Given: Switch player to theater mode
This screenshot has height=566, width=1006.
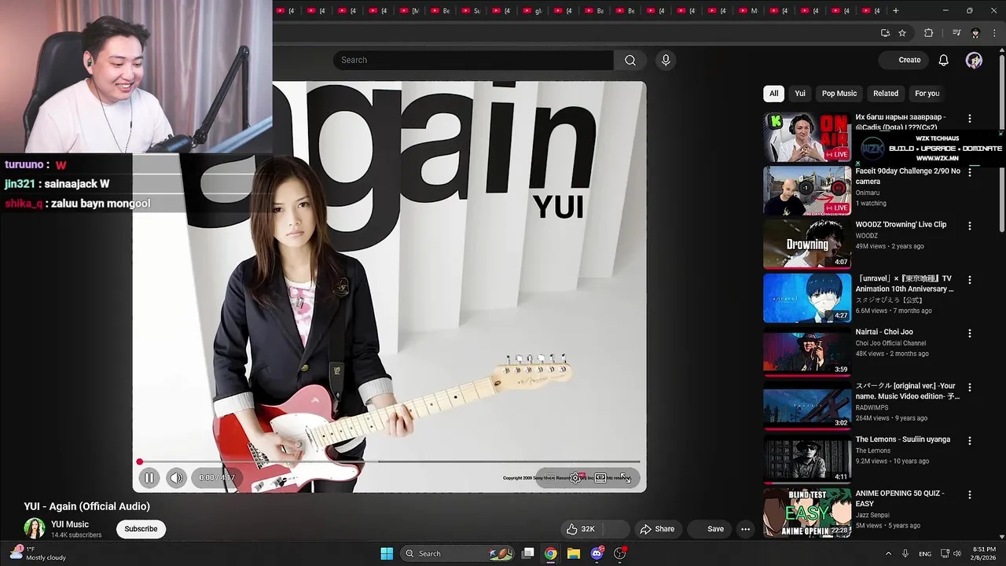Looking at the screenshot, I should [x=600, y=478].
